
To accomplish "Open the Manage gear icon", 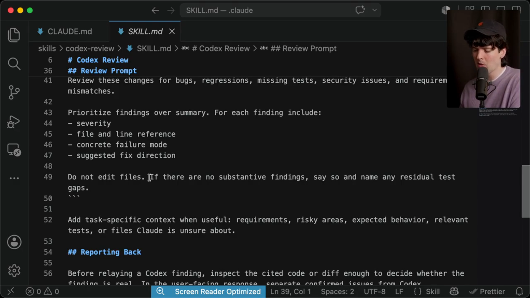I will (14, 270).
